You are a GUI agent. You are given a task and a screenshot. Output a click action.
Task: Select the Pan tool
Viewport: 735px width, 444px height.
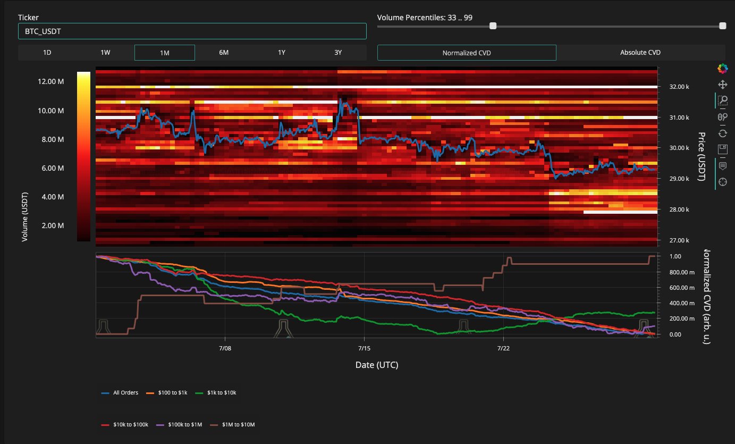pos(722,85)
